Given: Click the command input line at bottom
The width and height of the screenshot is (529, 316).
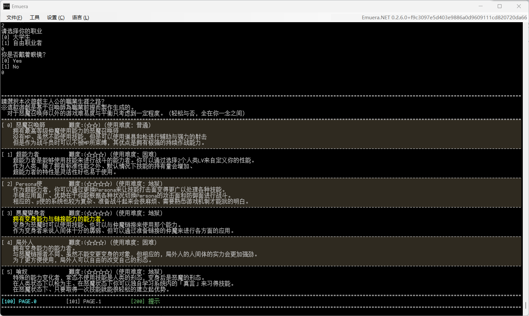Looking at the screenshot, I should pyautogui.click(x=261, y=312).
